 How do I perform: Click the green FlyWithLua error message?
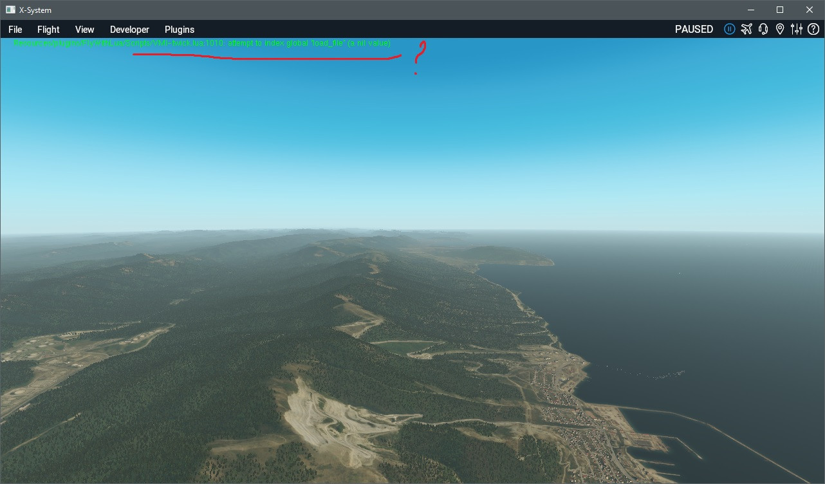click(x=202, y=43)
